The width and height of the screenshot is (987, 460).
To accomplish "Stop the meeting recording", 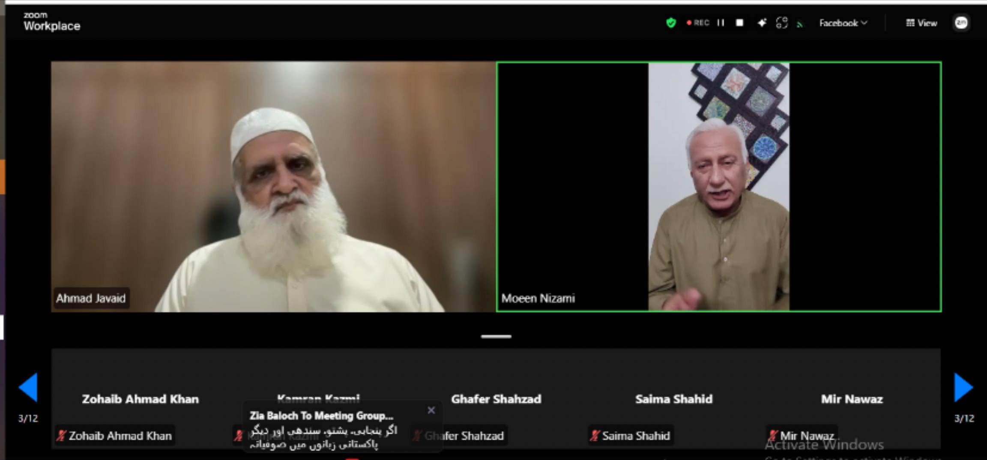I will coord(739,23).
